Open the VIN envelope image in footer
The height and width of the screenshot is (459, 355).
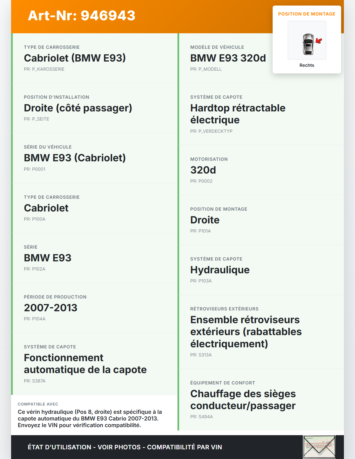tap(319, 447)
